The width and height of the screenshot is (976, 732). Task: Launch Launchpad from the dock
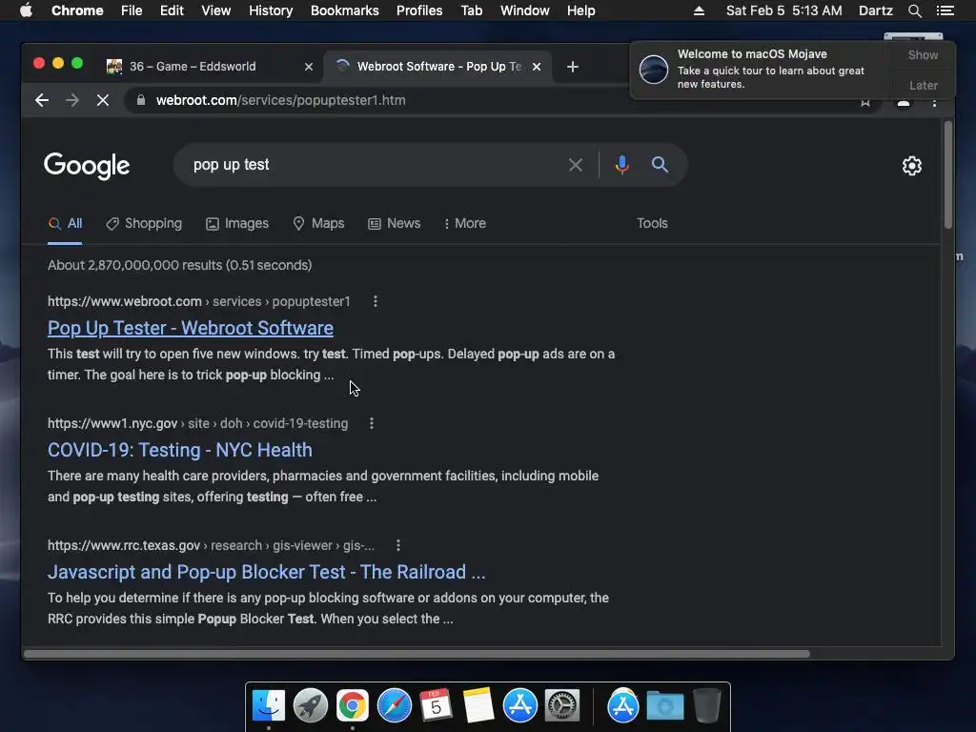coord(311,706)
